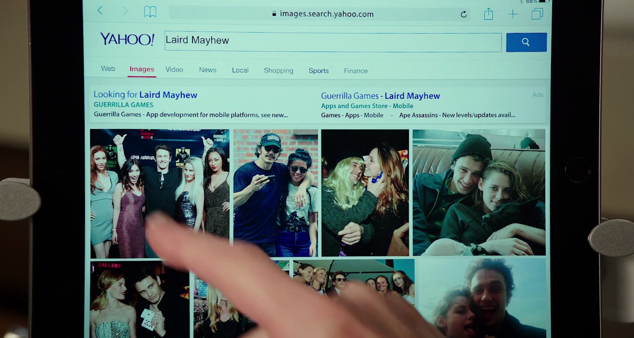Screen dimensions: 634x338
Task: Click the blue magnifier search button
Action: click(x=526, y=42)
